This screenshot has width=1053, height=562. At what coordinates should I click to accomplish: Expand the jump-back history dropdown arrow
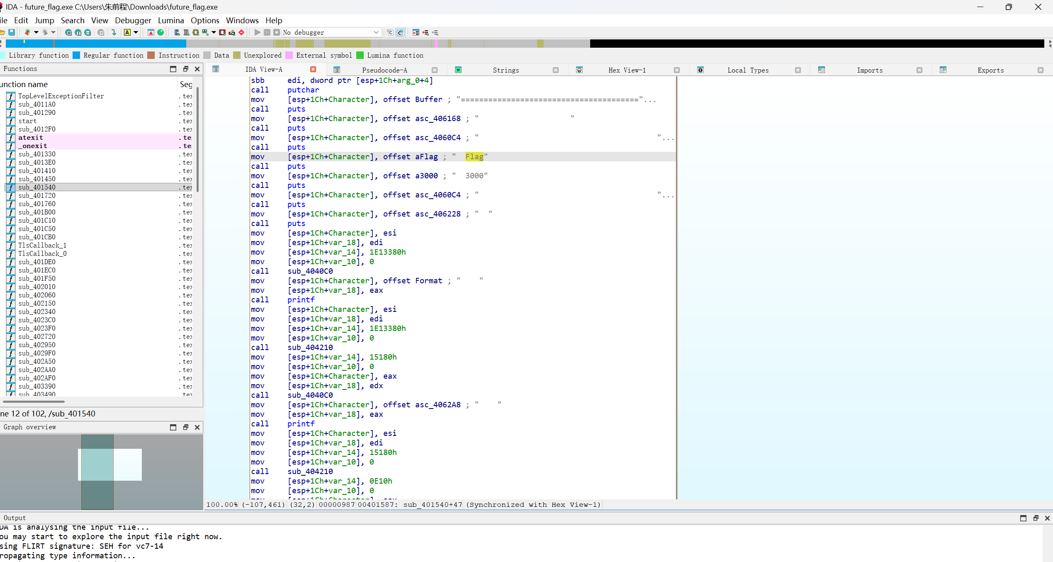click(x=36, y=32)
